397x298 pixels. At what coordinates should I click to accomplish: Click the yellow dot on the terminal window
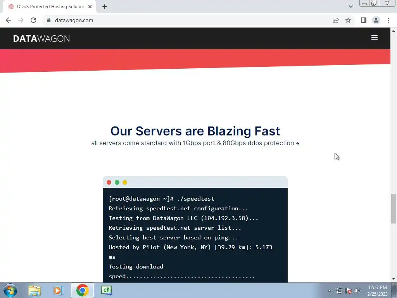click(x=125, y=182)
